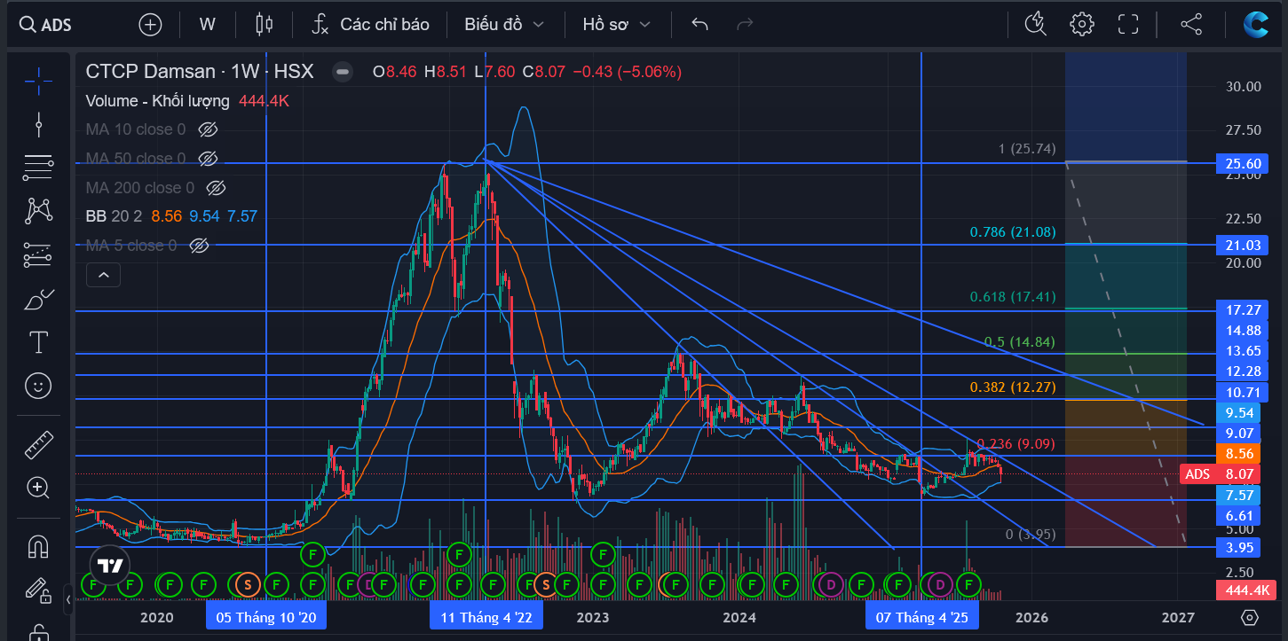Collapse the left drawing toolbar

click(x=68, y=600)
